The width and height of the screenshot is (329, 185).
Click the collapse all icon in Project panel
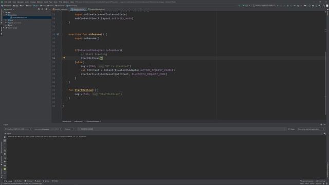point(42,9)
